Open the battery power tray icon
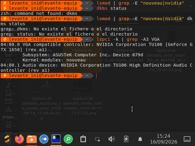Image resolution: width=195 pixels, height=146 pixels. pyautogui.click(x=126, y=139)
